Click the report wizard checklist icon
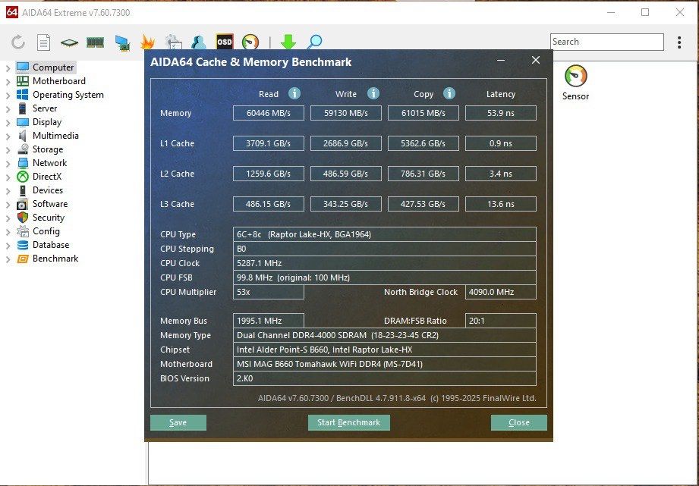699x486 pixels. 173,42
